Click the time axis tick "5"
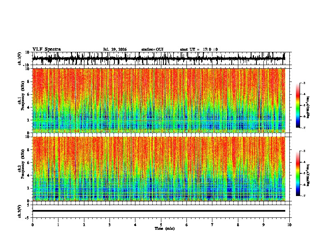The height and width of the screenshot is (252, 326). coord(161,225)
